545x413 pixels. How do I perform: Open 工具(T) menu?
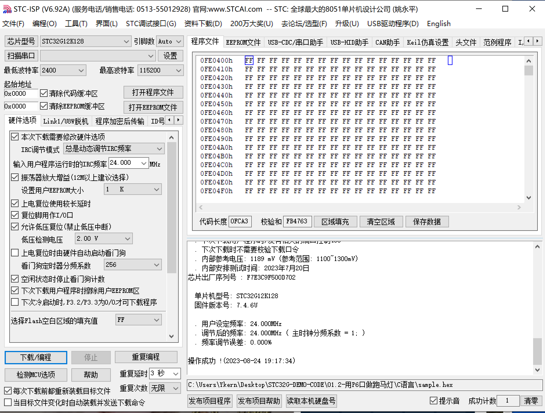pos(76,23)
